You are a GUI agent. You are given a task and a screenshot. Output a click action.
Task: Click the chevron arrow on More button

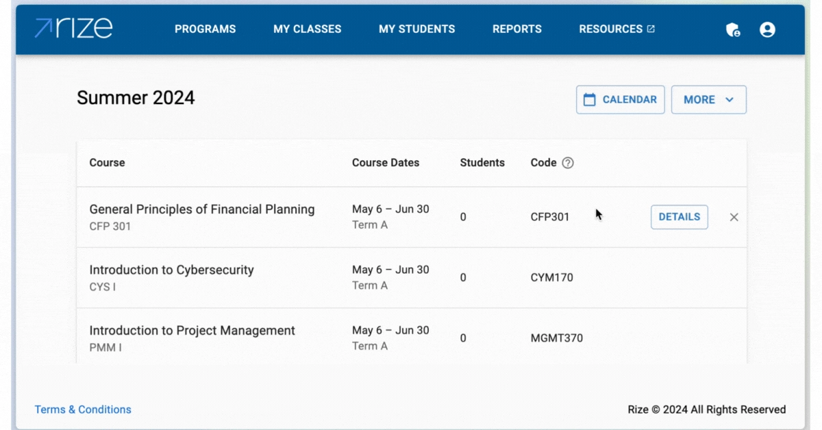(x=730, y=99)
